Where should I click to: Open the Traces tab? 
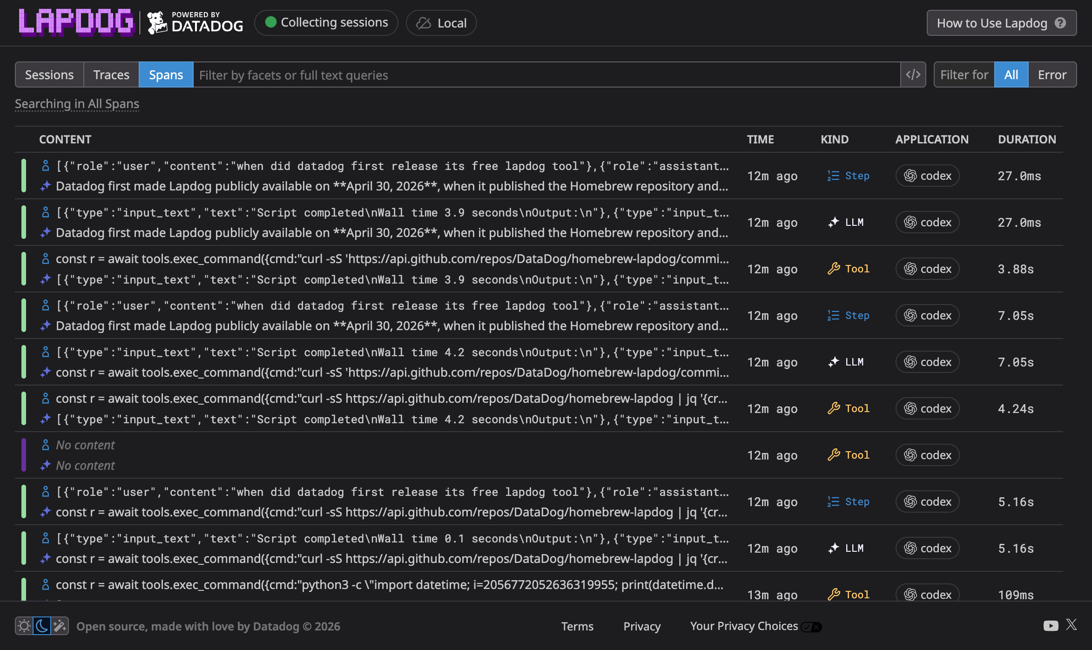pyautogui.click(x=111, y=74)
